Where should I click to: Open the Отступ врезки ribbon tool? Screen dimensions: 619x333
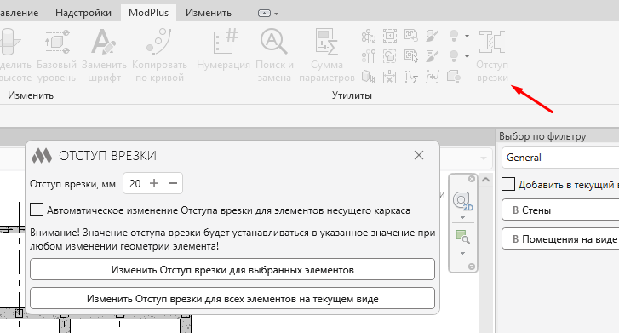tap(492, 55)
